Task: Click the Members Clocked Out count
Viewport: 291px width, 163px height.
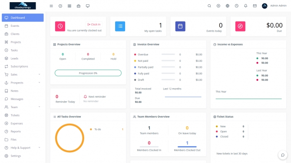Action: [x=187, y=143]
